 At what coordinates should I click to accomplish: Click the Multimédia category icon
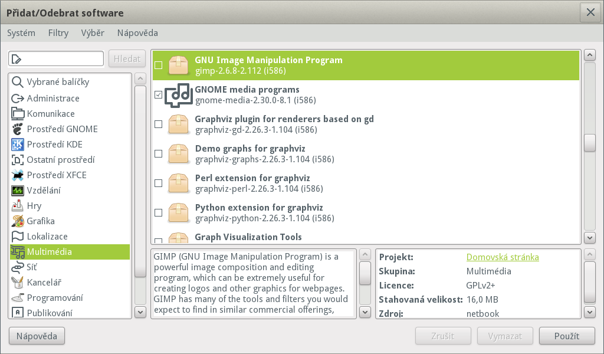coord(17,252)
